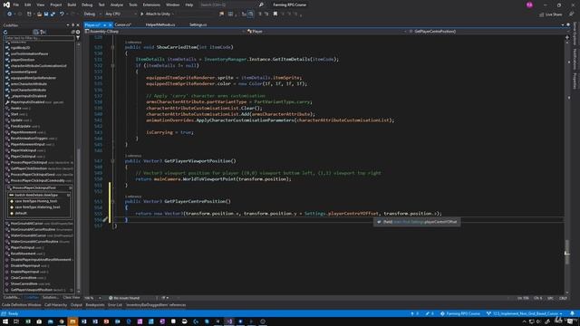Viewport: 580px width, 326px height.
Task: Select ProcessPlayerClickInputTool item in list
Action: coord(34,187)
